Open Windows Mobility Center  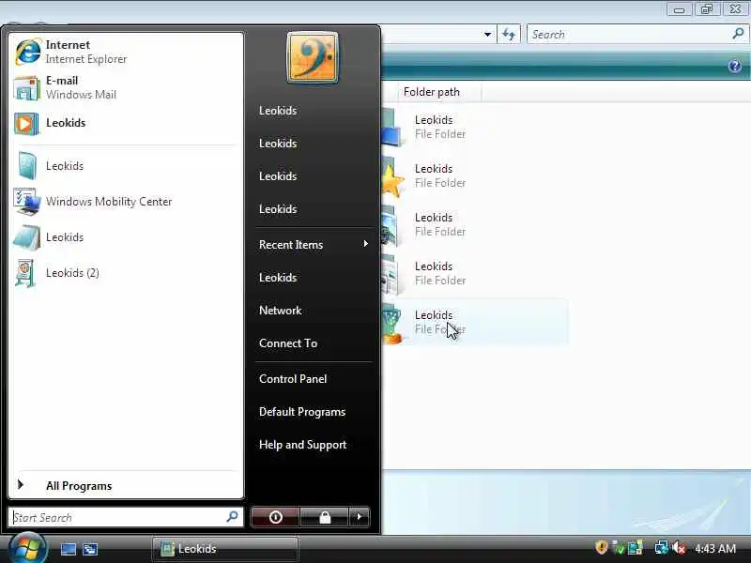pyautogui.click(x=126, y=202)
